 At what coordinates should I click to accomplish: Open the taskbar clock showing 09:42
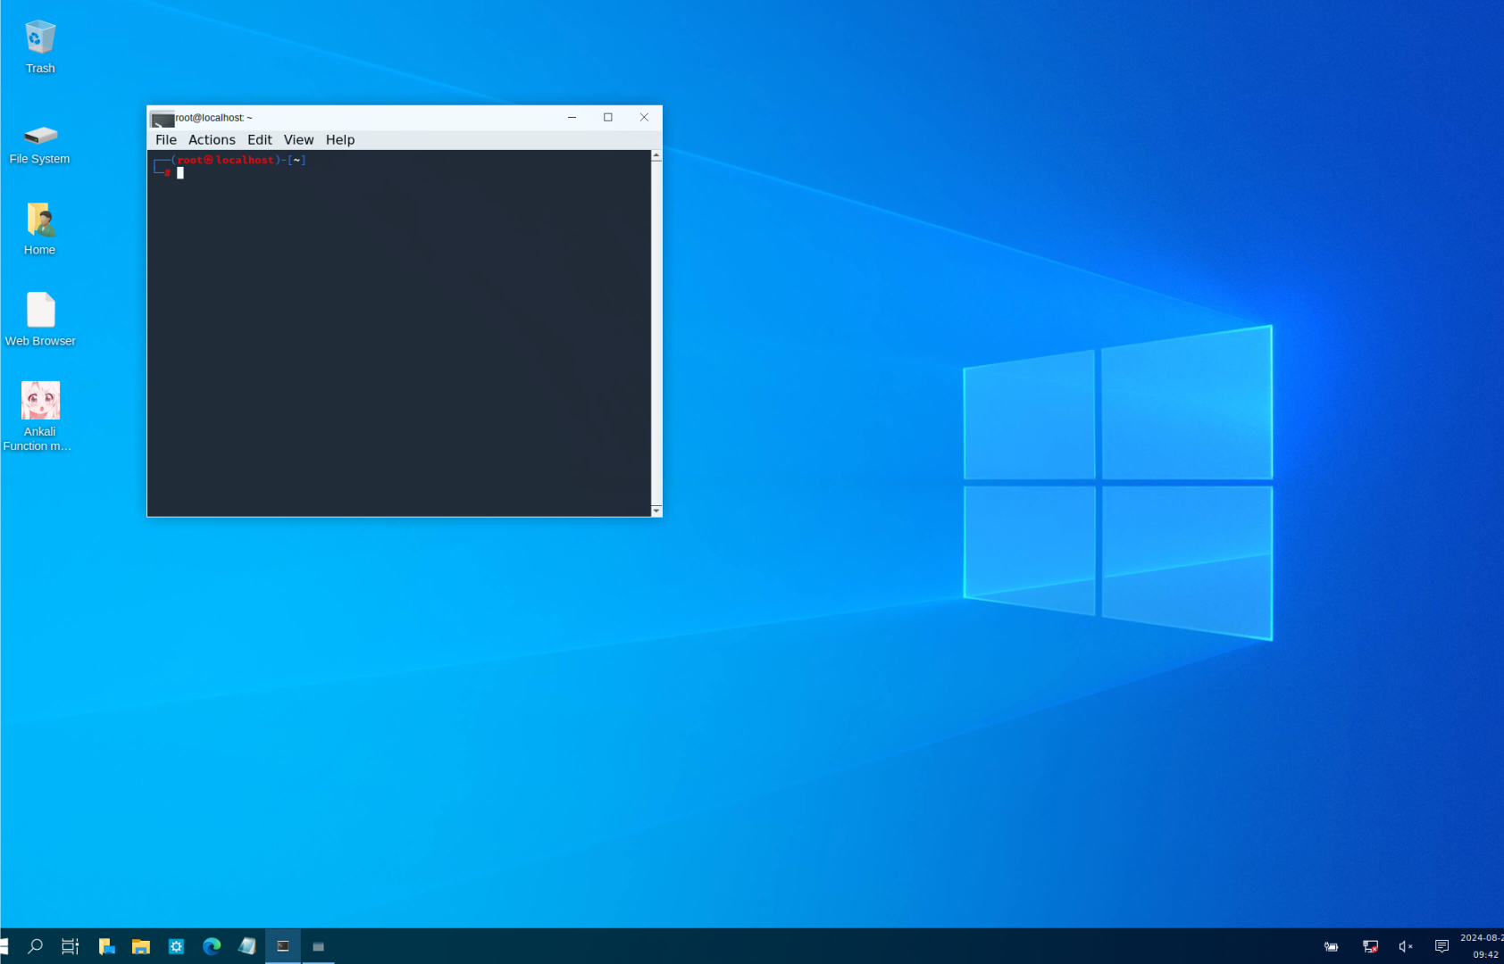[1483, 946]
